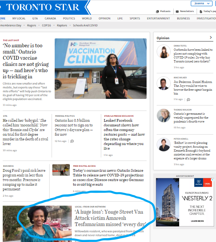The height and width of the screenshot is (242, 216).
Task: Select the Rogers trending topic
Action: coord(31,25)
